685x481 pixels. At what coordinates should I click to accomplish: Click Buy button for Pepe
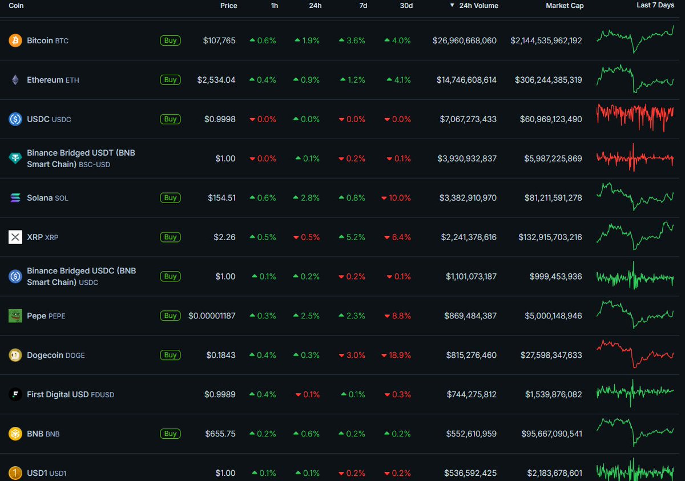click(170, 316)
